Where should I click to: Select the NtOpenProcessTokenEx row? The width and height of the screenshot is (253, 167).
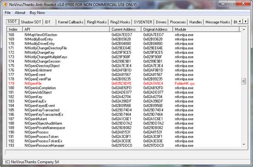coord(124,141)
